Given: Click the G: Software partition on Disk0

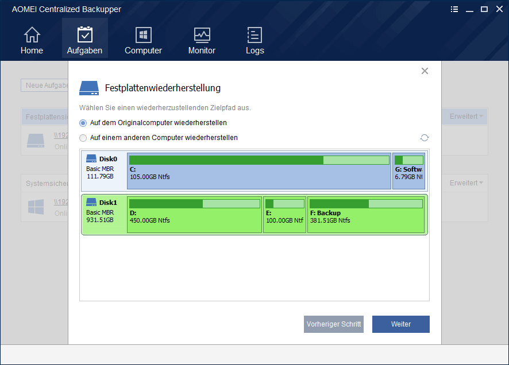Looking at the screenshot, I should pos(408,171).
